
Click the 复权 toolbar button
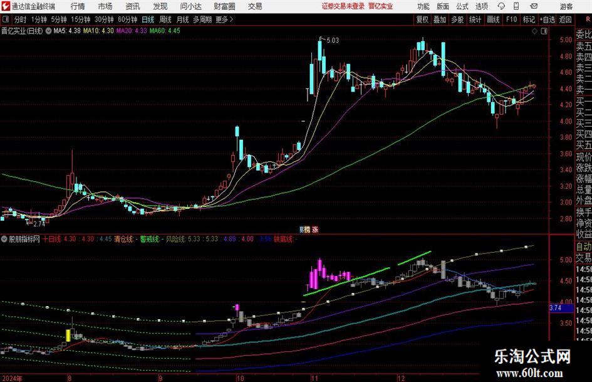422,19
